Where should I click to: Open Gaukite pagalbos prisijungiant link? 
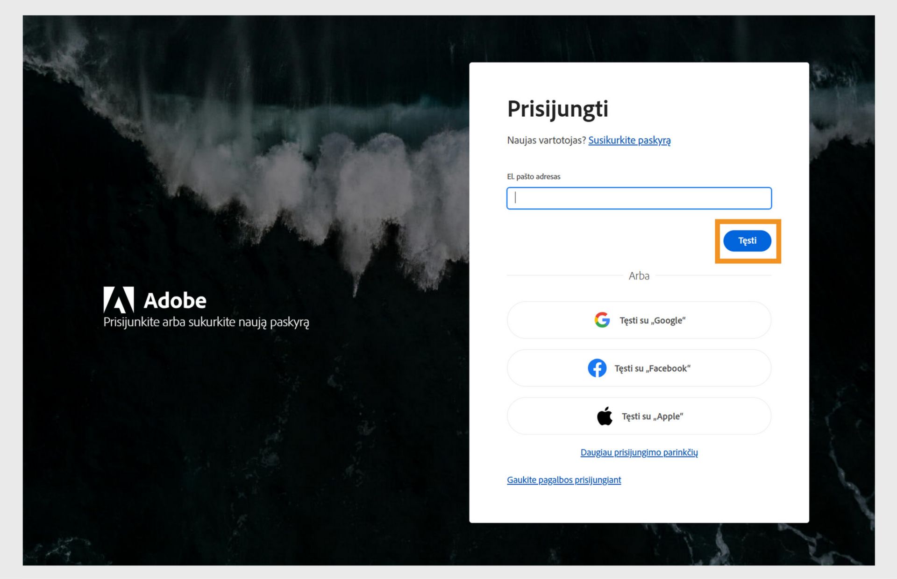tap(564, 480)
